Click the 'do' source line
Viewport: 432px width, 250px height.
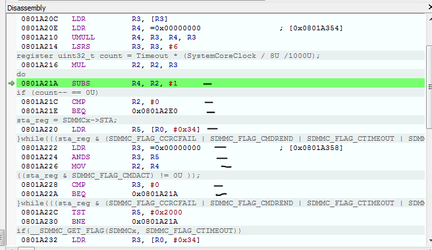coord(221,74)
